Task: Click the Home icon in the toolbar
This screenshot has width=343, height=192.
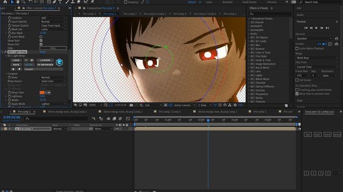Action: coord(5,2)
